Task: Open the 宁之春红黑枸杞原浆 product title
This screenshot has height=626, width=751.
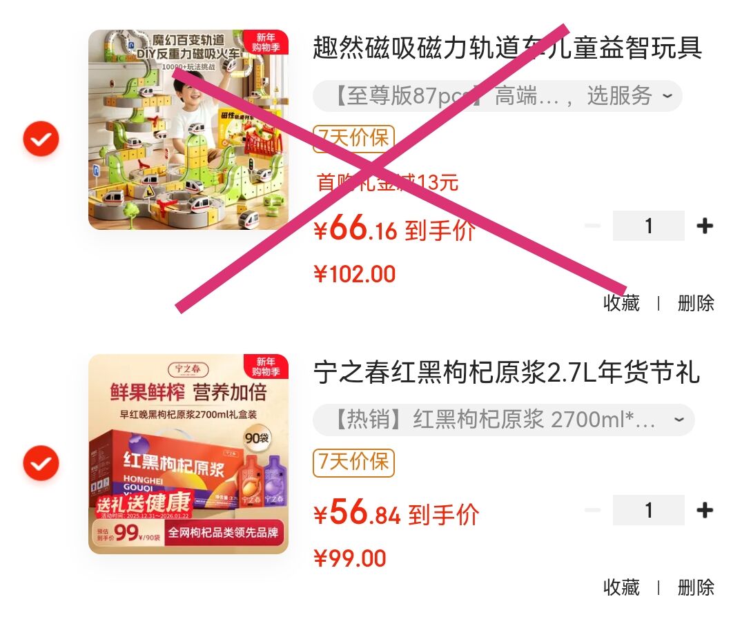Action: (507, 373)
